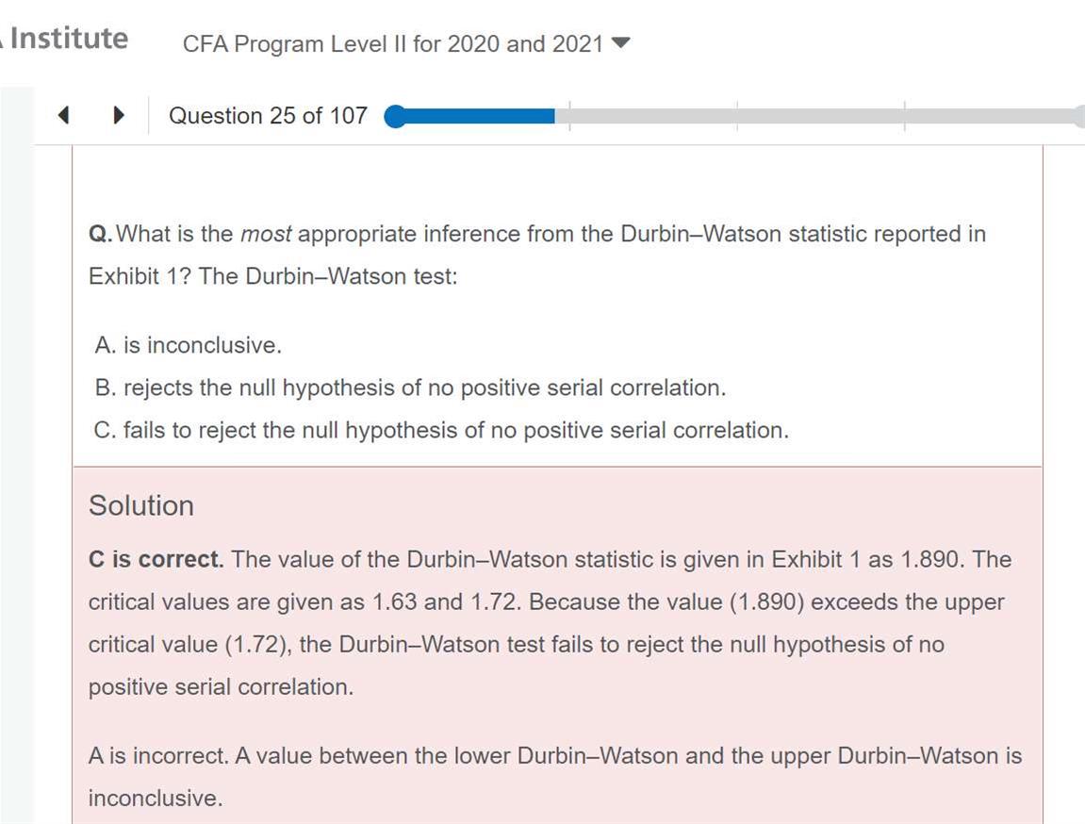1085x824 pixels.
Task: Click the bold "C is correct." text
Action: pos(156,559)
